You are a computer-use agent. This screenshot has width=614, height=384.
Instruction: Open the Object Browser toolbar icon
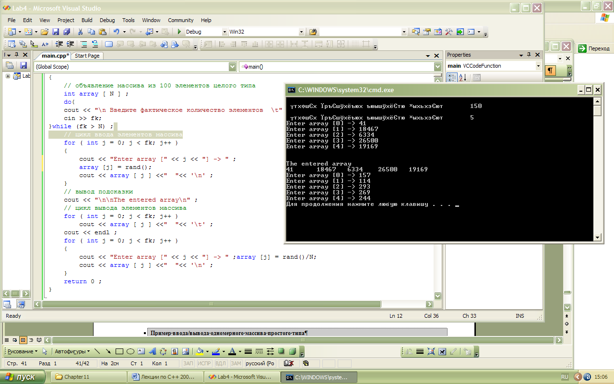tap(437, 32)
